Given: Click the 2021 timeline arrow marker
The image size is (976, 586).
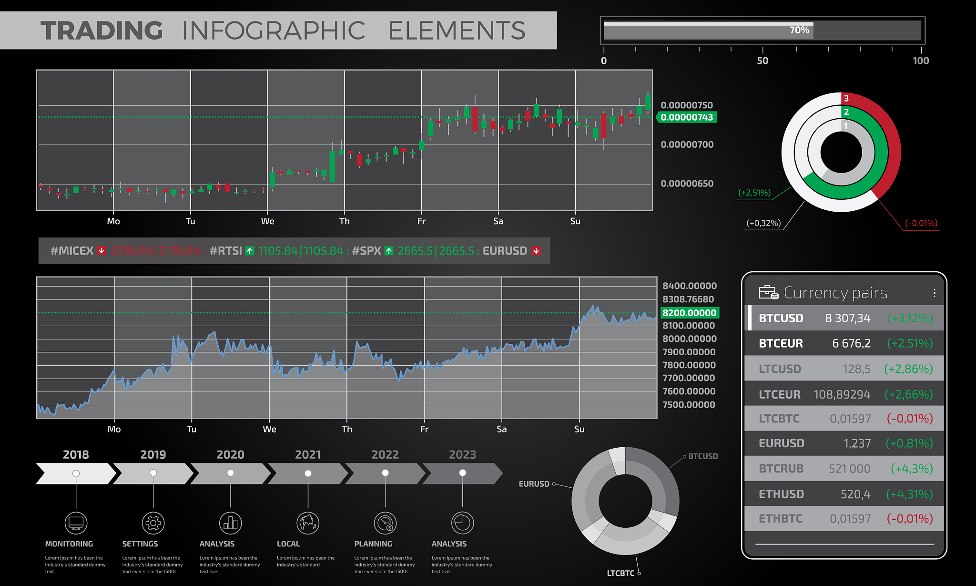Looking at the screenshot, I should 308,473.
